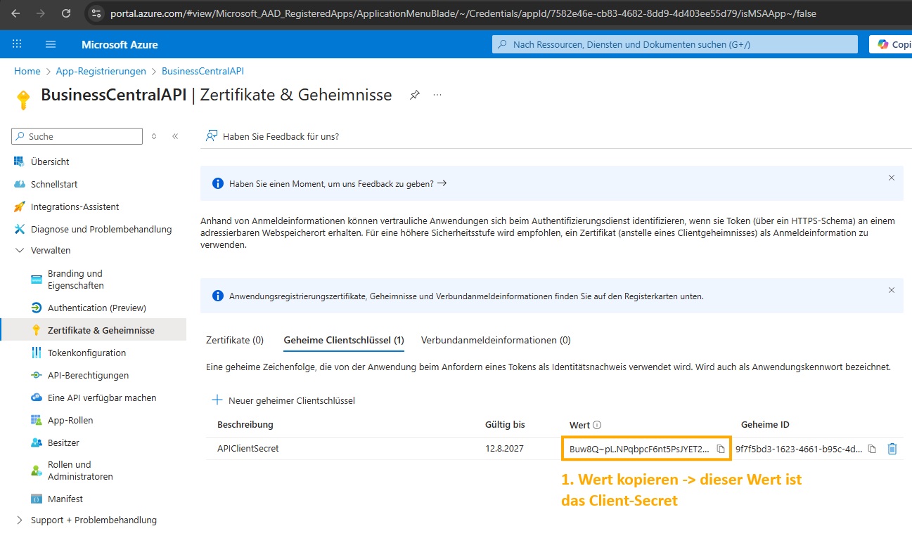912x545 pixels.
Task: Open the Verbundanmeldeinformationen (0) tab
Action: tap(496, 340)
